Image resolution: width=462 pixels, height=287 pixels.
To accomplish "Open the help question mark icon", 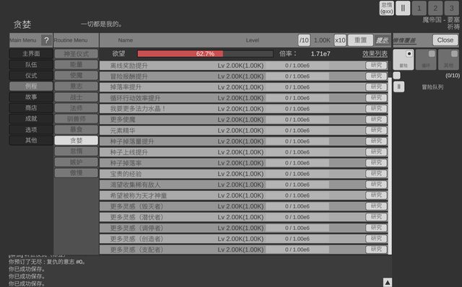I will tap(46, 40).
